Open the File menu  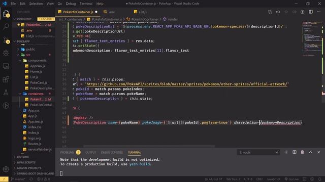click(13, 4)
